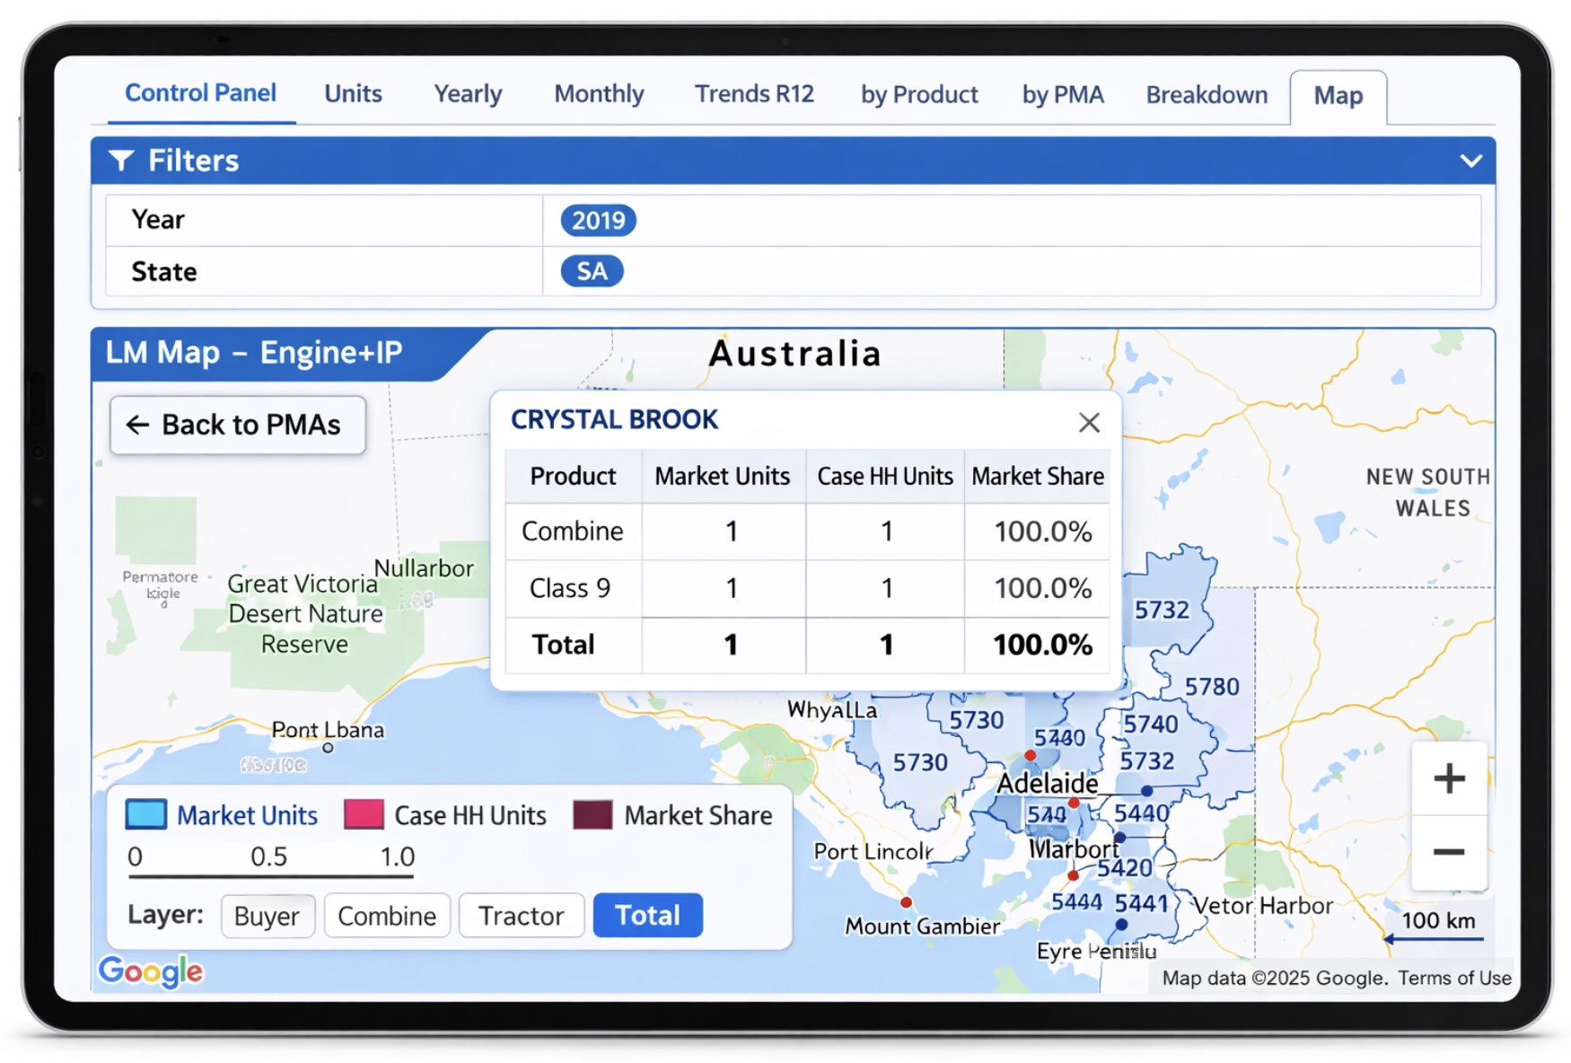Zoom out on the map
1571x1063 pixels.
click(x=1448, y=852)
